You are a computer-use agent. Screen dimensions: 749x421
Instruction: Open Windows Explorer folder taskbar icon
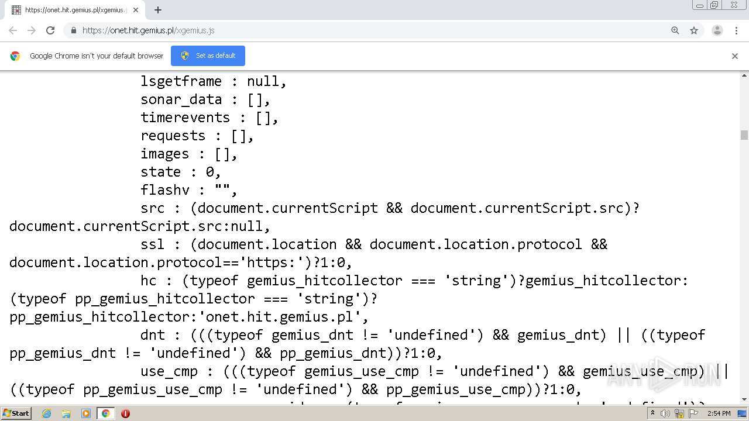point(66,413)
